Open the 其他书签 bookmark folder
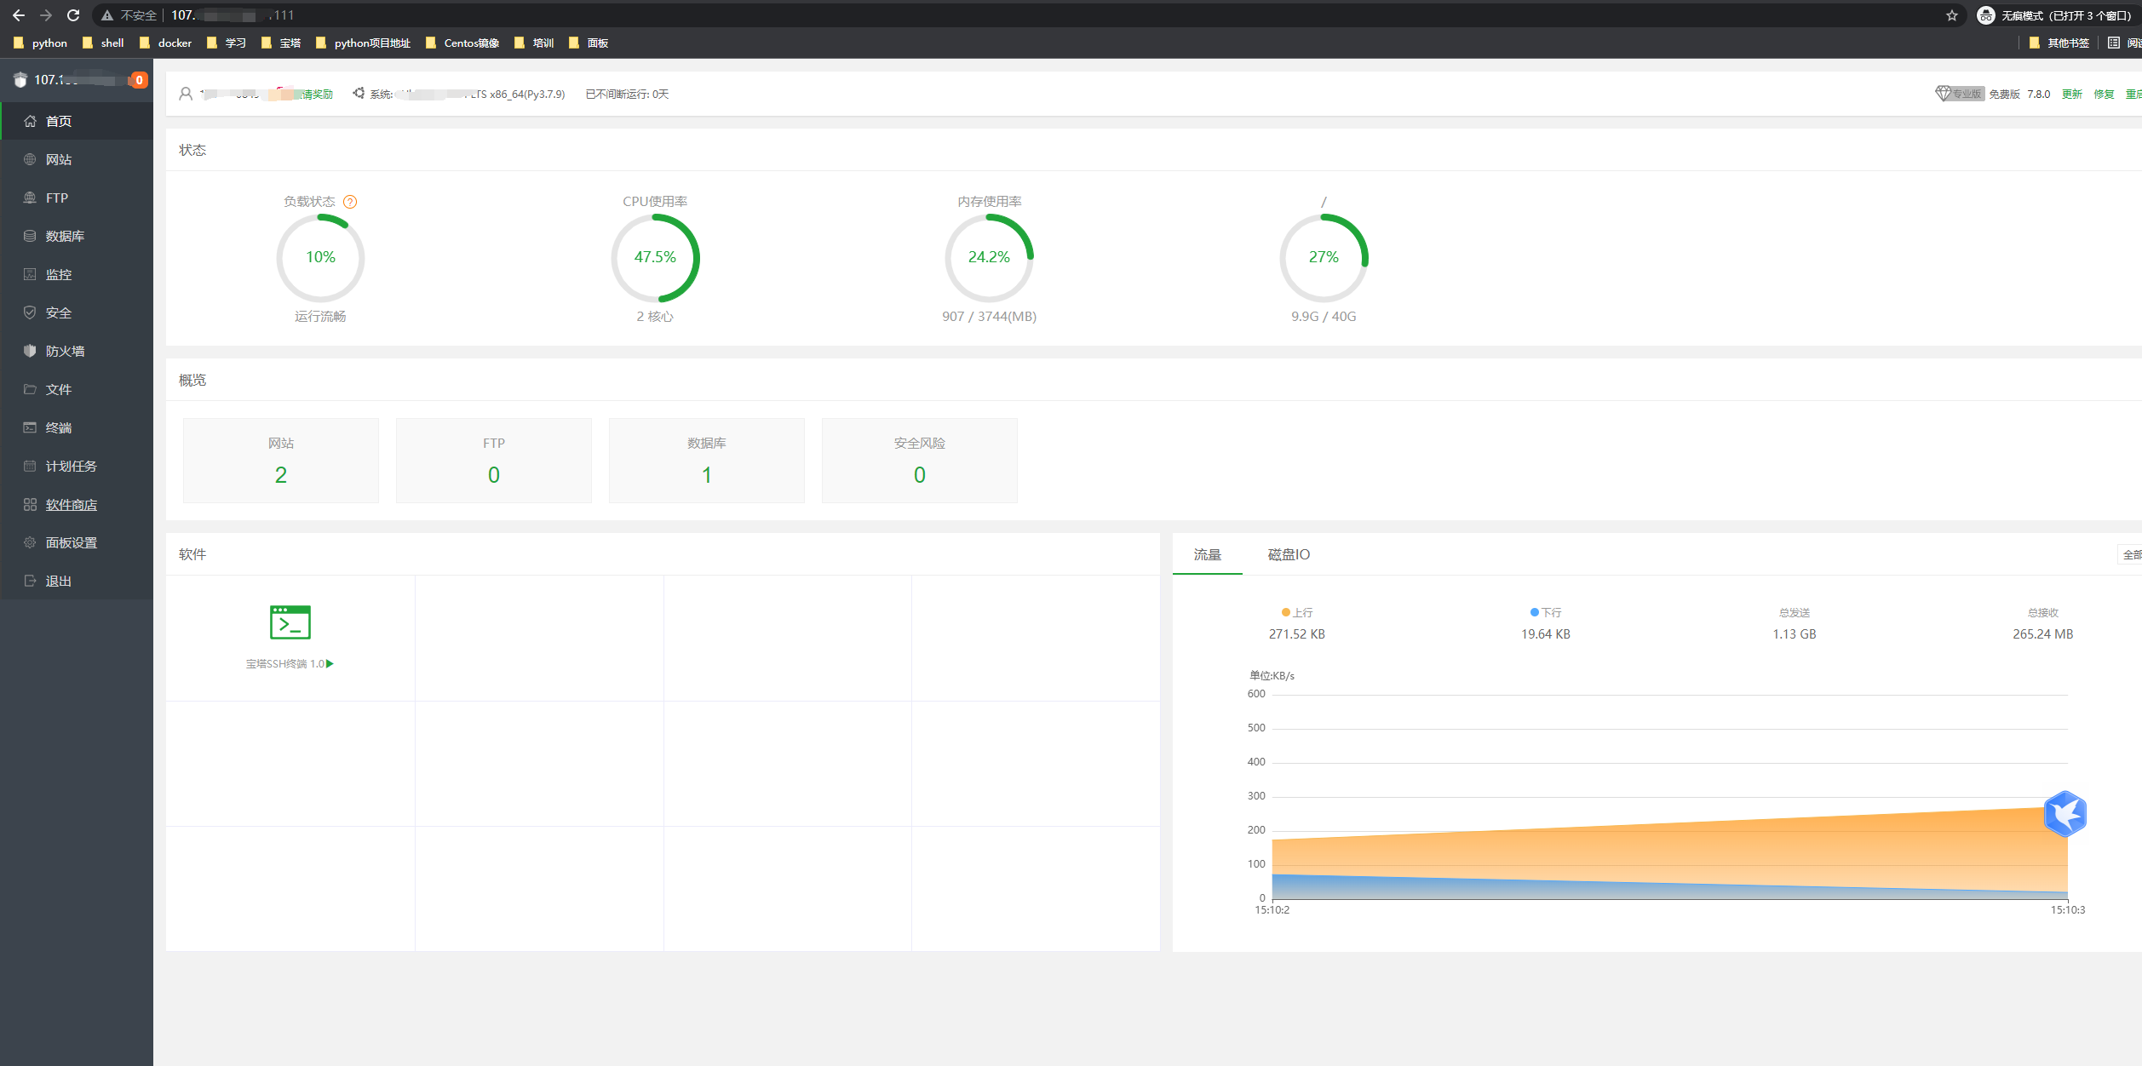The image size is (2142, 1066). (2059, 43)
